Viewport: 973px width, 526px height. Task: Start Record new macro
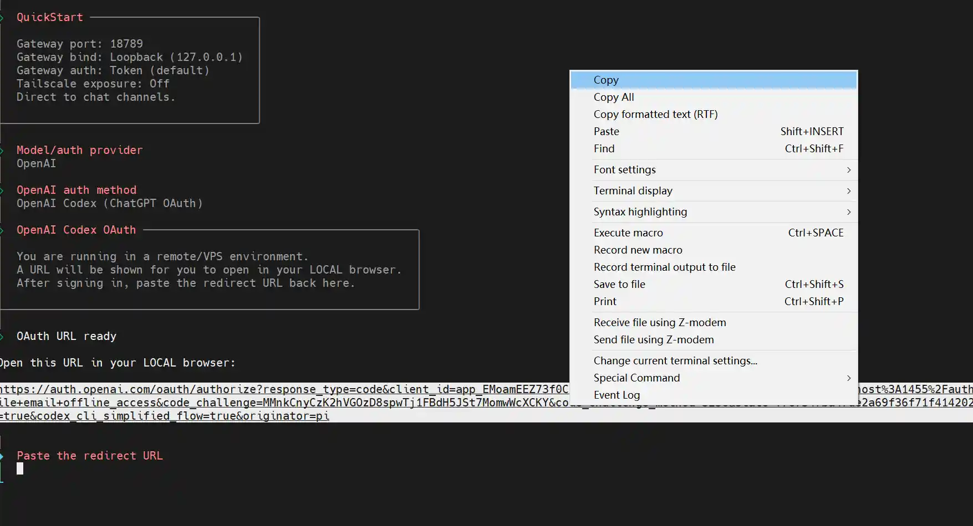[x=638, y=250]
